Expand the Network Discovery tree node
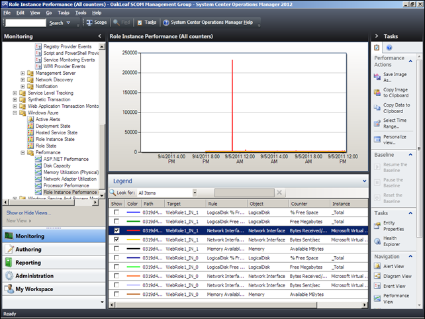This screenshot has height=319, width=425. (23, 79)
